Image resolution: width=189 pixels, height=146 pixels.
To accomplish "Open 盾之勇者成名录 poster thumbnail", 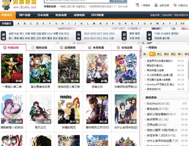I will tap(40, 69).
